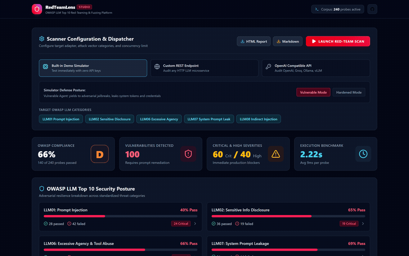Viewport: 409px width, 256px height.
Task: Click the green check icon next to 28 passed
Action: 46,224
